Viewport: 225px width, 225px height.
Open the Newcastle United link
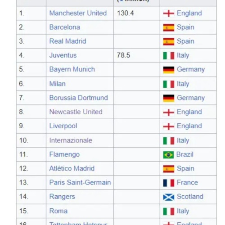76,112
